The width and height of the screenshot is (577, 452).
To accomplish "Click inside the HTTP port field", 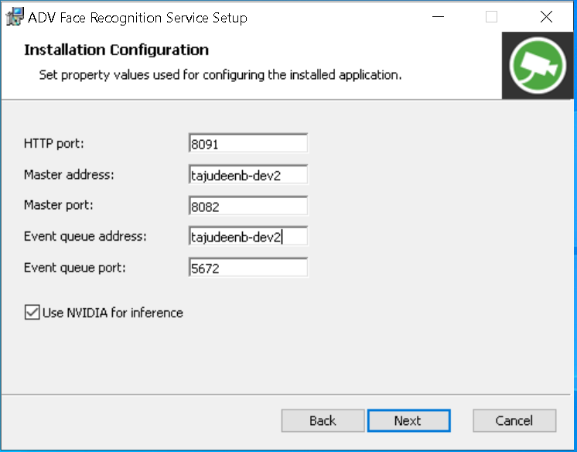I will tap(248, 144).
